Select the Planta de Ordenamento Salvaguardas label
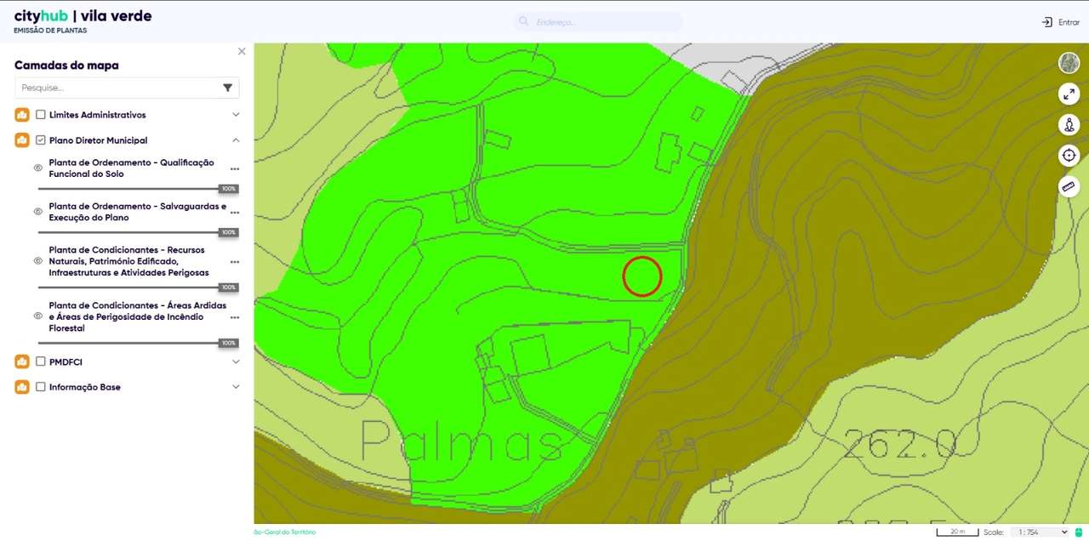1089x541 pixels. pyautogui.click(x=138, y=212)
